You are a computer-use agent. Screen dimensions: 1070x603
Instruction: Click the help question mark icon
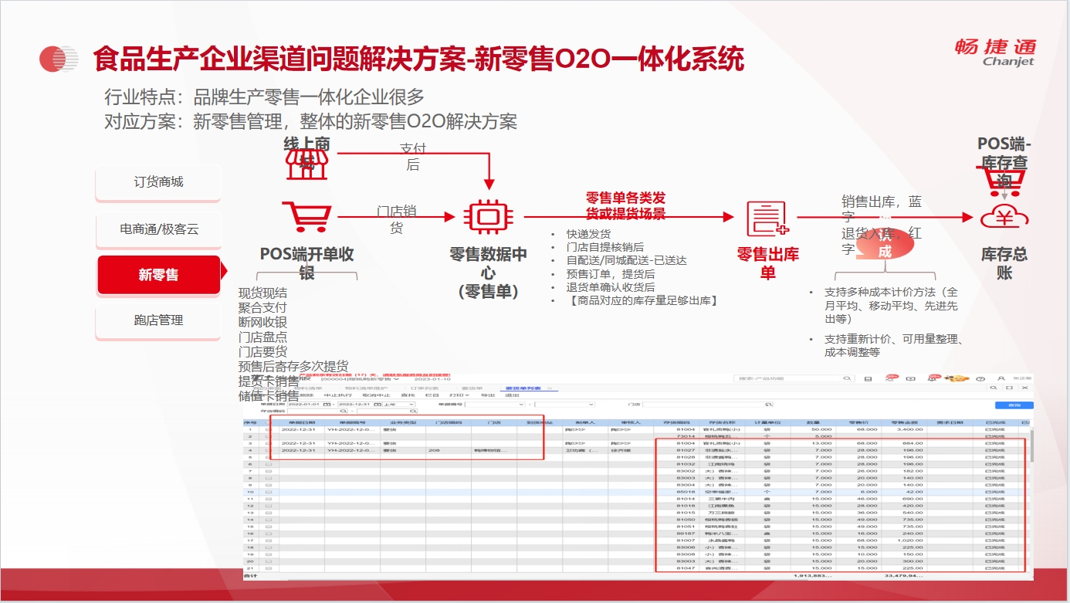tap(980, 379)
